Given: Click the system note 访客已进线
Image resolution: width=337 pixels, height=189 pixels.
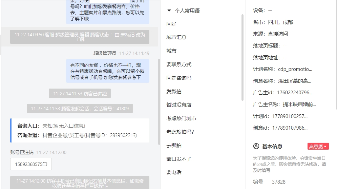Looking at the screenshot, I should click(80, 93).
